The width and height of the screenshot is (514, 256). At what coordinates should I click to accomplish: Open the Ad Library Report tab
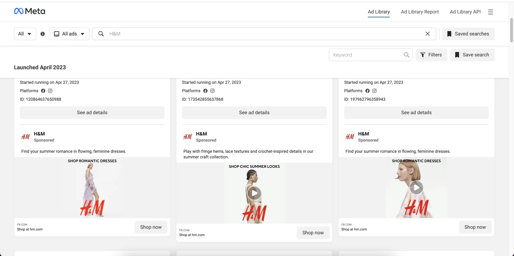click(x=420, y=12)
